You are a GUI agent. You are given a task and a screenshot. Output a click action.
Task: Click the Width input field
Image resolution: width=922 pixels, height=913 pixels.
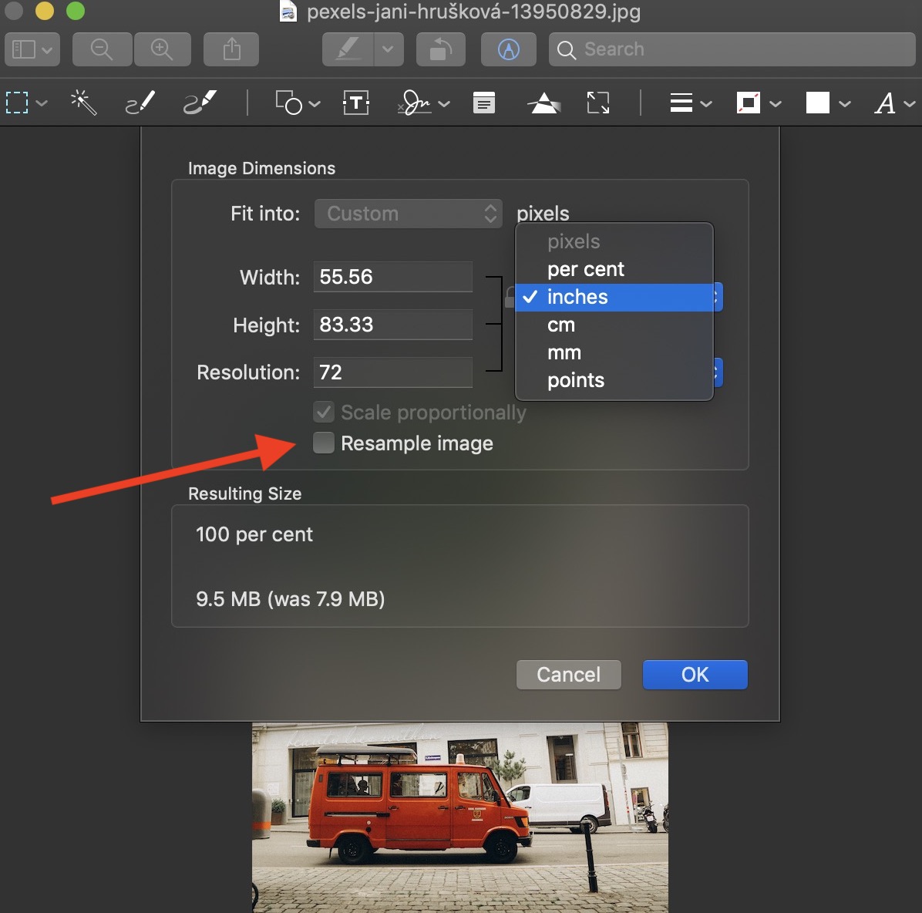coord(393,277)
